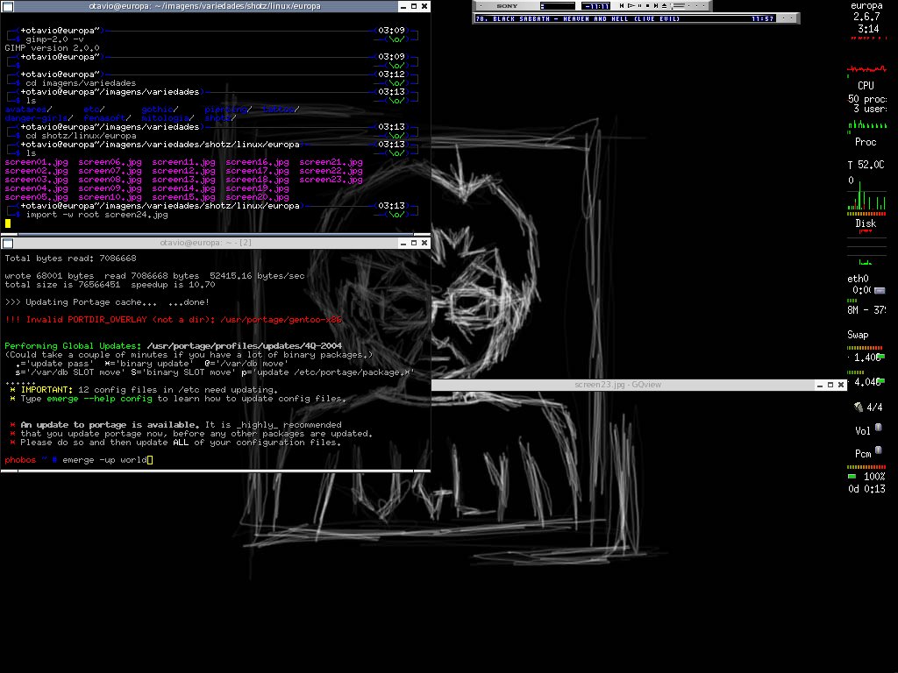Click screen23.jpg in terminal listing

[331, 180]
